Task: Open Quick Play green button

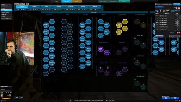Action: coord(124,1)
